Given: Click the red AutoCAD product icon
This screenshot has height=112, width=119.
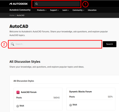Looking at the screenshot, I should coord(18,92).
